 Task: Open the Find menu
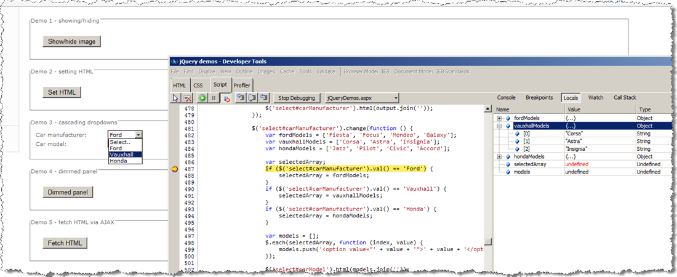[x=189, y=71]
